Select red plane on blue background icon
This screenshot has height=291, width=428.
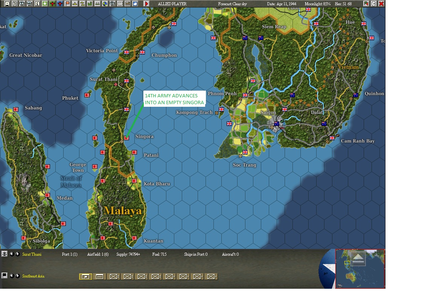pyautogui.click(x=60, y=3)
